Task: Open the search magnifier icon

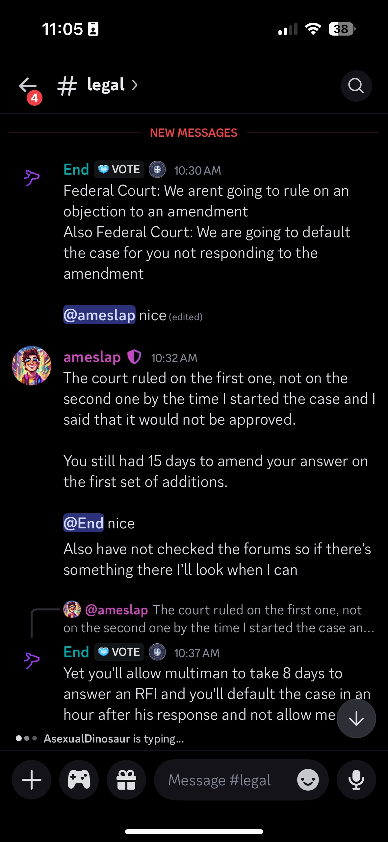Action: [356, 86]
